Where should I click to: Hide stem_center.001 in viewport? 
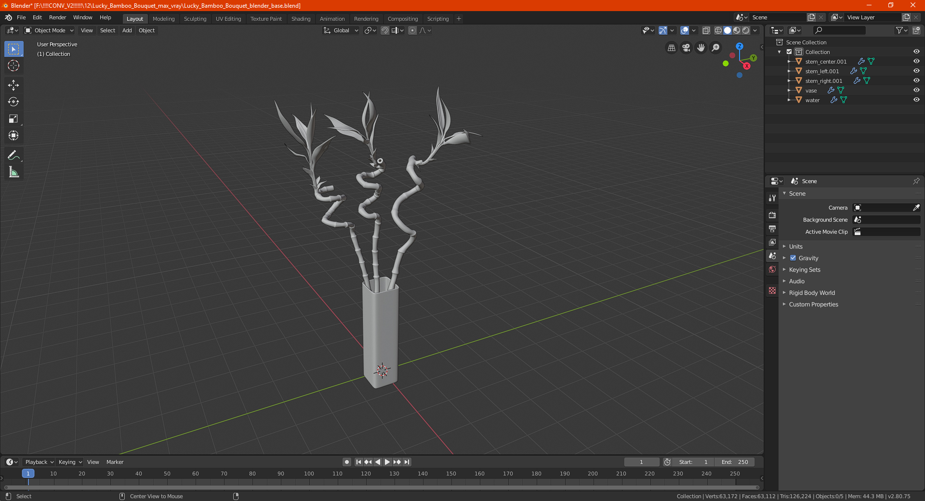click(916, 62)
